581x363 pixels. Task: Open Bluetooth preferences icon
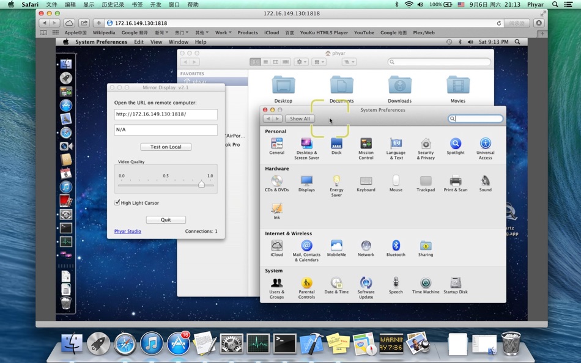[396, 246]
